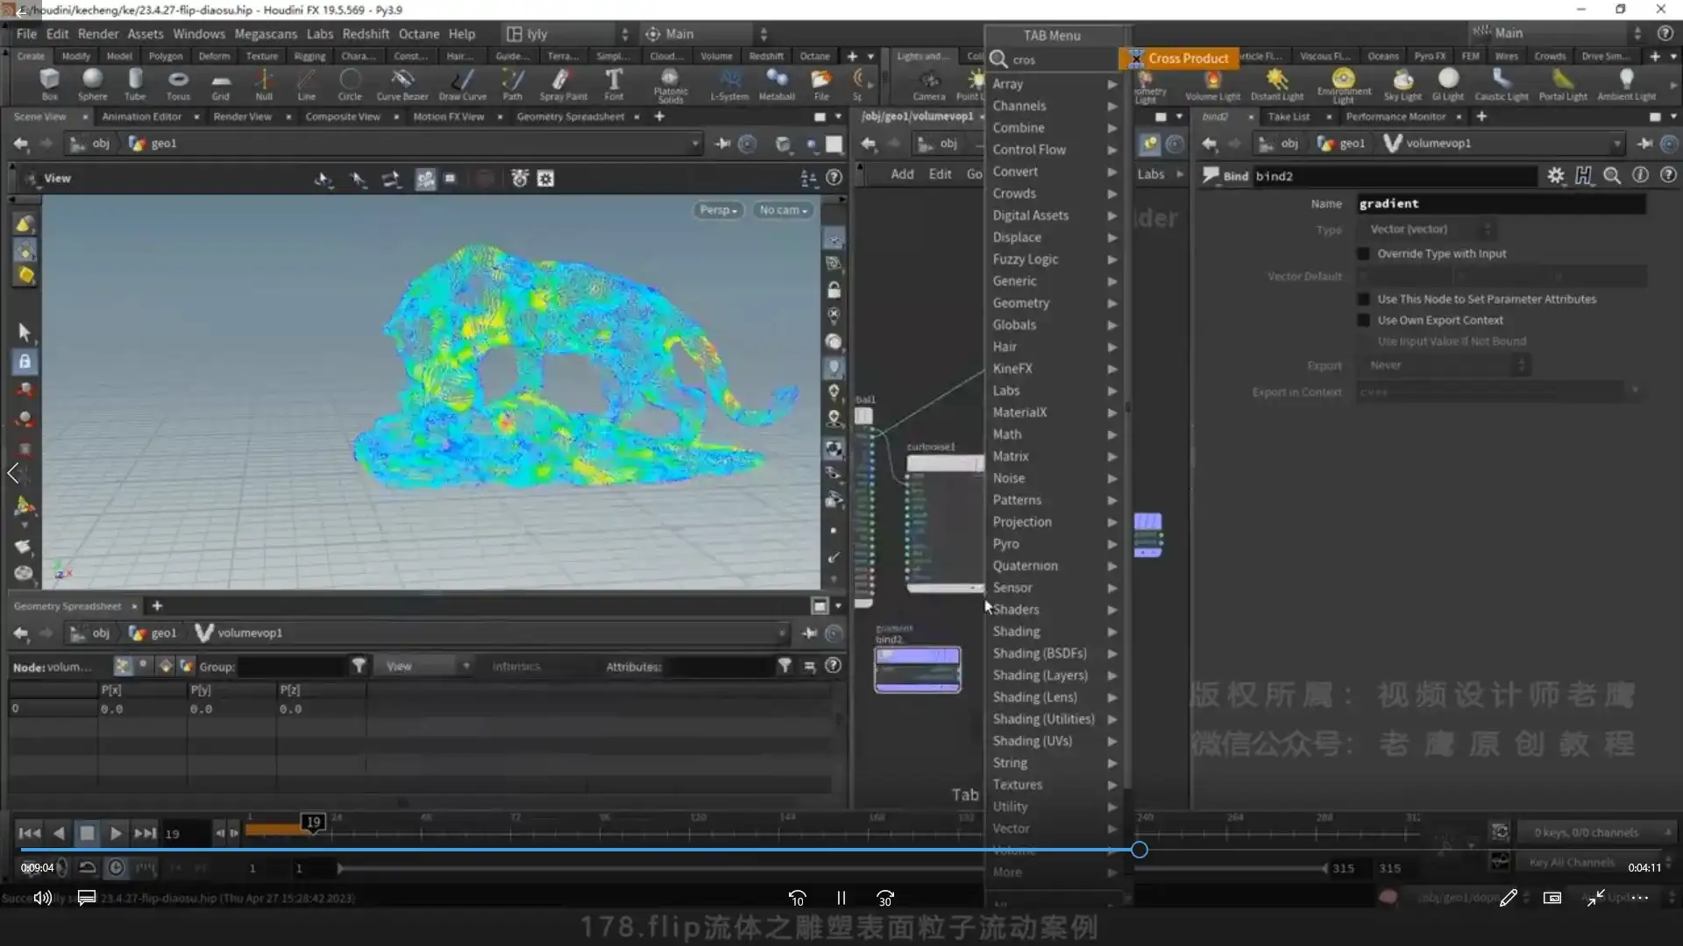The image size is (1683, 946).
Task: Open the No cam dropdown
Action: pyautogui.click(x=783, y=210)
